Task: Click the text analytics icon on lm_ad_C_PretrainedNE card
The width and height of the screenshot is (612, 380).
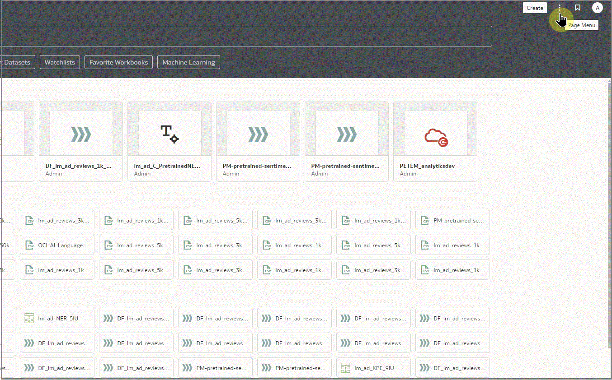Action: 169,134
